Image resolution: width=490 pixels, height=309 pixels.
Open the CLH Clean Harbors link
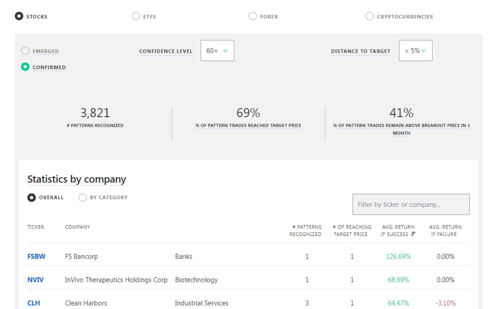33,303
